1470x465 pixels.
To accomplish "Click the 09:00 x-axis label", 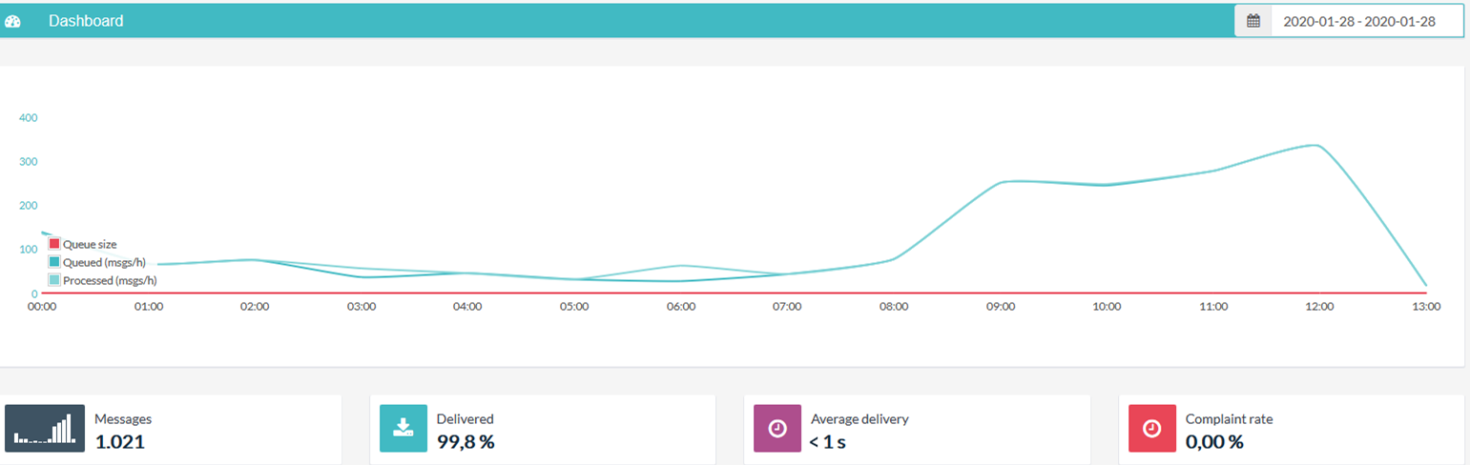I will (x=1000, y=307).
